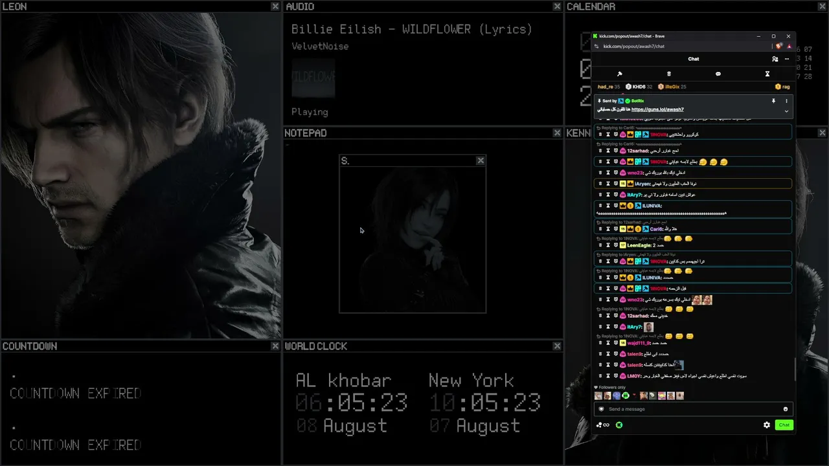
Task: Select the green Kick emote in quick emotes
Action: pyautogui.click(x=626, y=395)
